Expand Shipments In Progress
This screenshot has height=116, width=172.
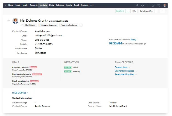tap(136, 71)
